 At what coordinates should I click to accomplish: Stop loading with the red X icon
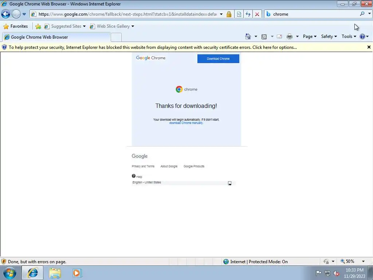[257, 14]
